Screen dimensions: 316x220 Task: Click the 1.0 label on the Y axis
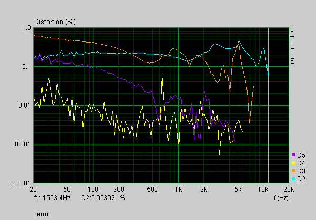tap(27, 28)
